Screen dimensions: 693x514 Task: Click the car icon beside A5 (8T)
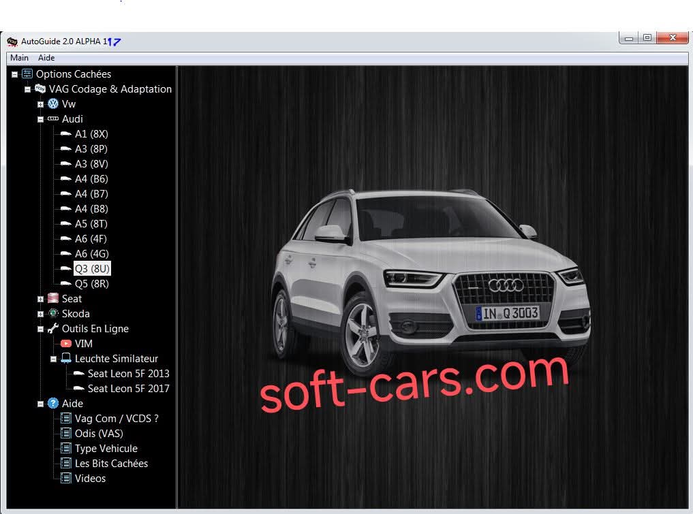pyautogui.click(x=66, y=224)
